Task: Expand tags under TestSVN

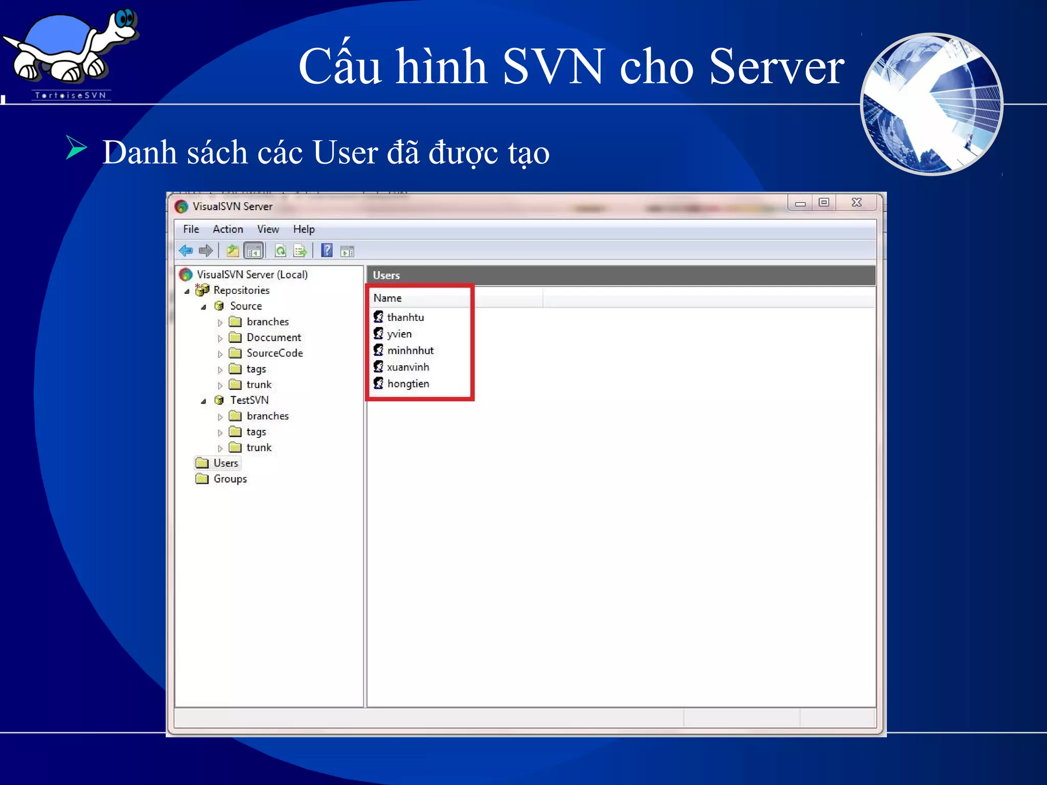Action: click(220, 432)
